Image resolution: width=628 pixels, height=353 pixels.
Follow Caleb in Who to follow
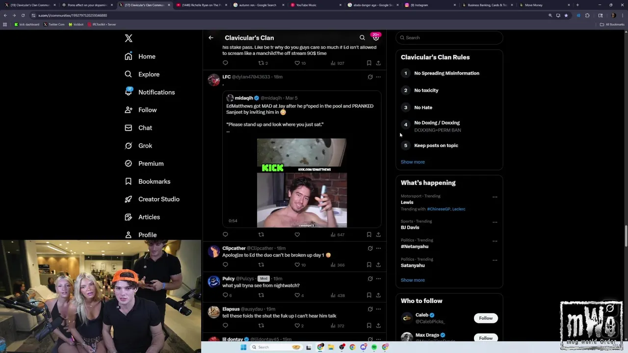tap(486, 318)
